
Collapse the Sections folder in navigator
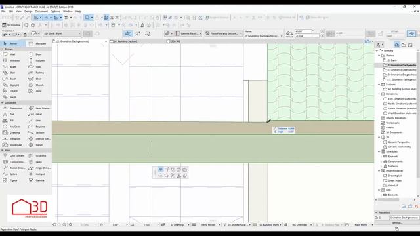coord(379,85)
